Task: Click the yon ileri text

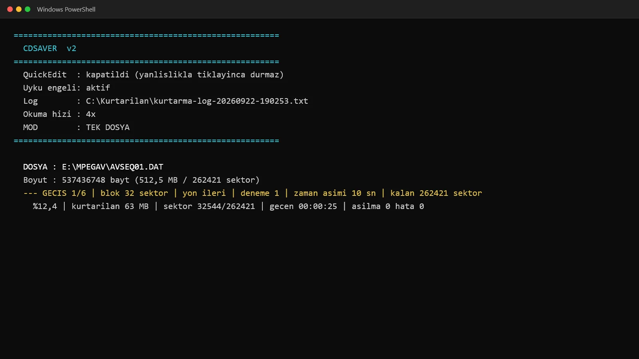Action: point(204,193)
